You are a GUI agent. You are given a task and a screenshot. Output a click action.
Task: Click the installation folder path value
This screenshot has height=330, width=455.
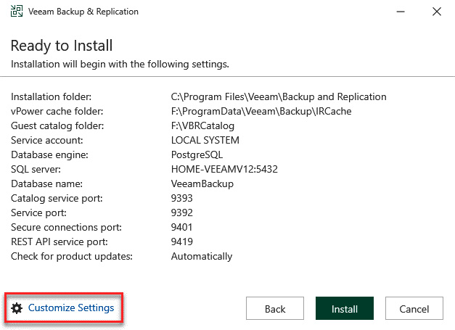pos(279,96)
